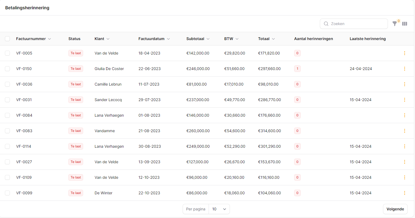415x218 pixels.
Task: Go to next page with Volgende
Action: (395, 209)
